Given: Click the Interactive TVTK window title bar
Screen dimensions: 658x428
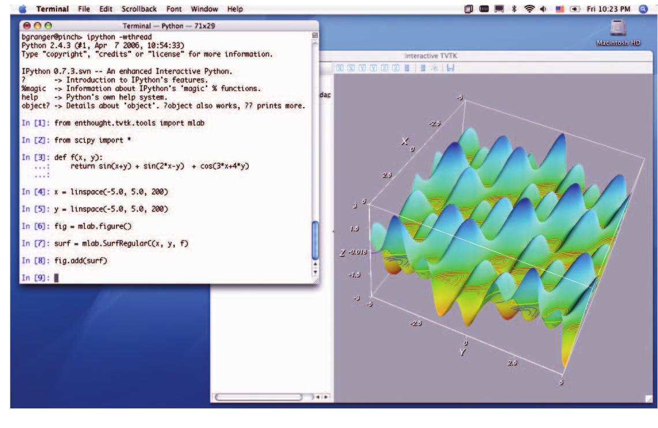Looking at the screenshot, I should point(486,56).
